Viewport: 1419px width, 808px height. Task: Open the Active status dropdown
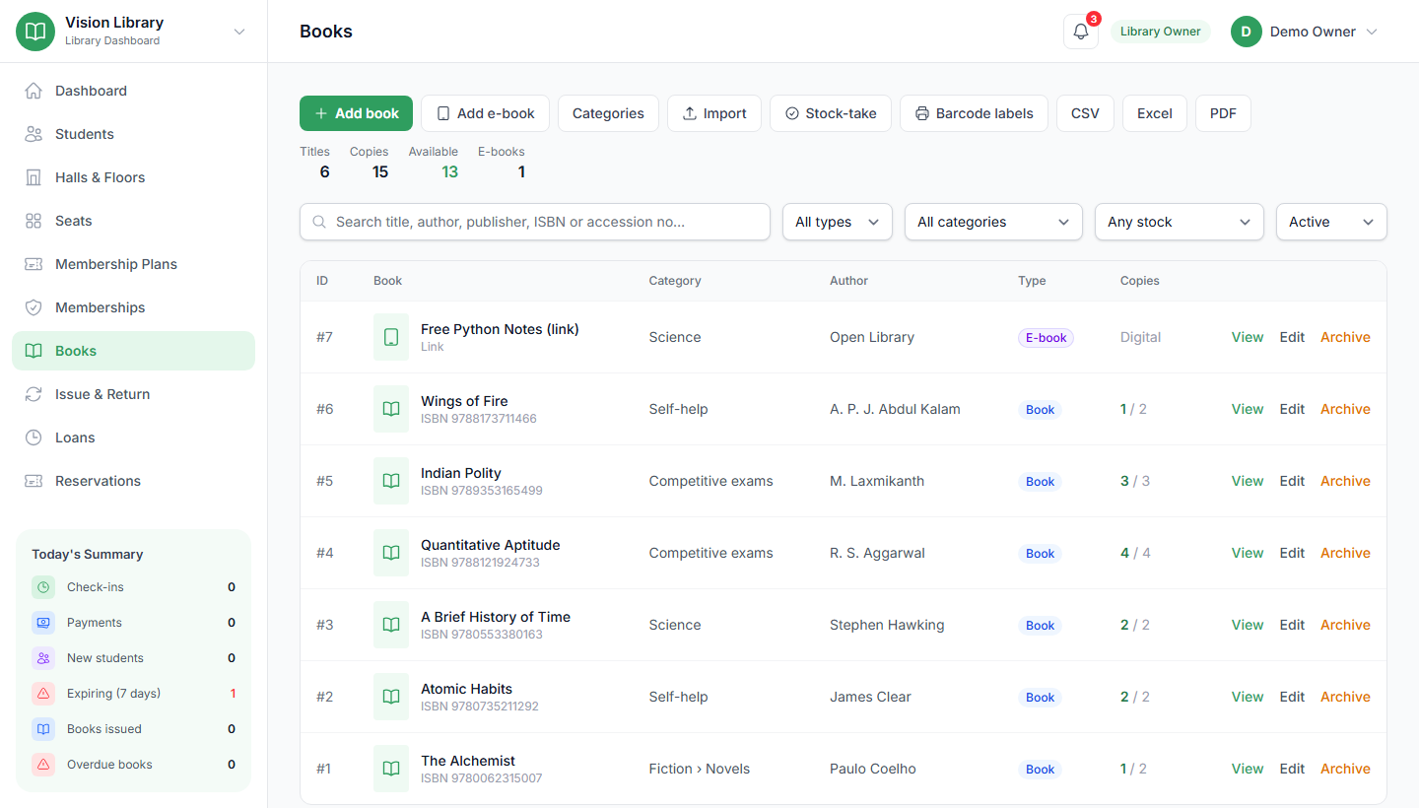(1331, 222)
